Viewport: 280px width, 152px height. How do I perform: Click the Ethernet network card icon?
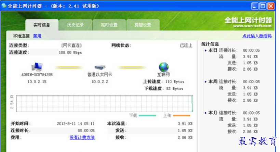pyautogui.click(x=100, y=67)
